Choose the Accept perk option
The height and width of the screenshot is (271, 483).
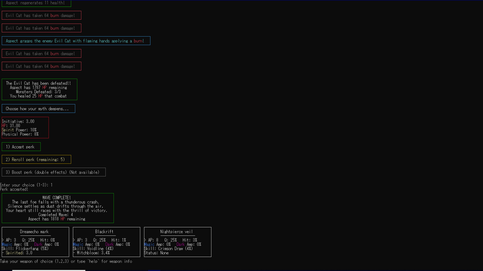[x=21, y=147]
